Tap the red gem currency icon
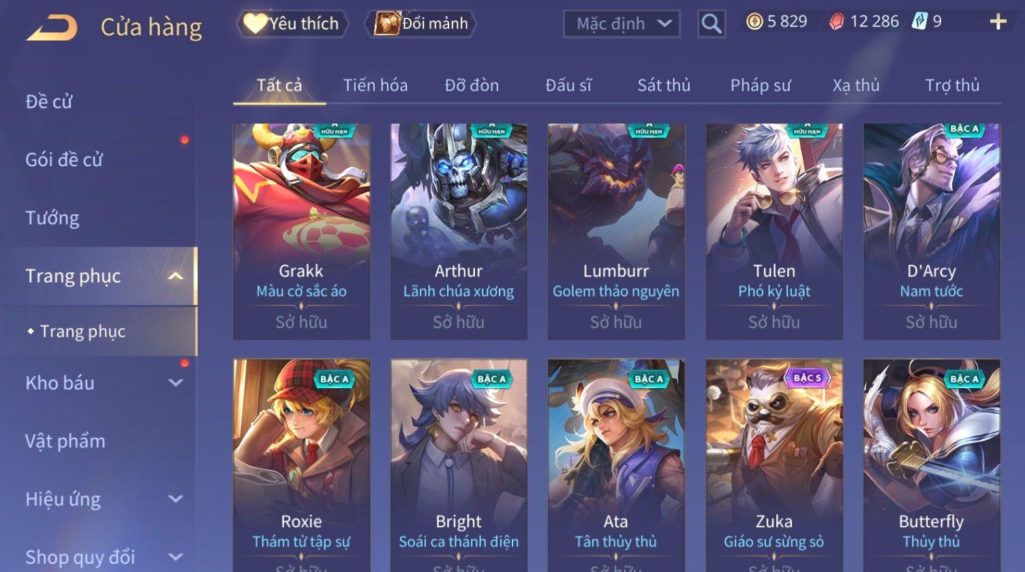This screenshot has width=1025, height=572. 836,22
